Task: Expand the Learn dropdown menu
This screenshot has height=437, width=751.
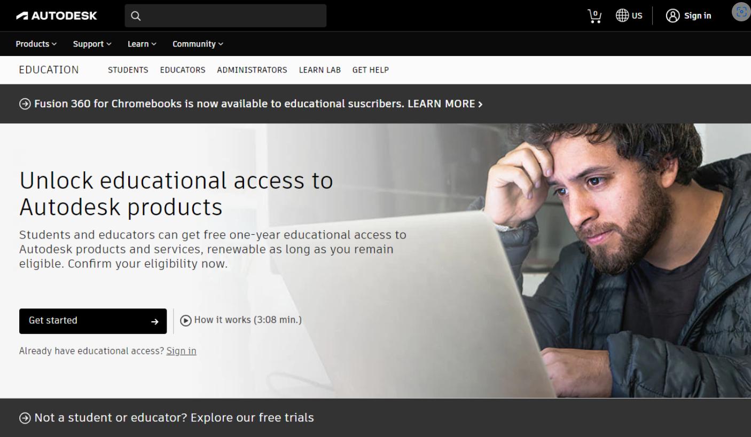Action: tap(142, 44)
